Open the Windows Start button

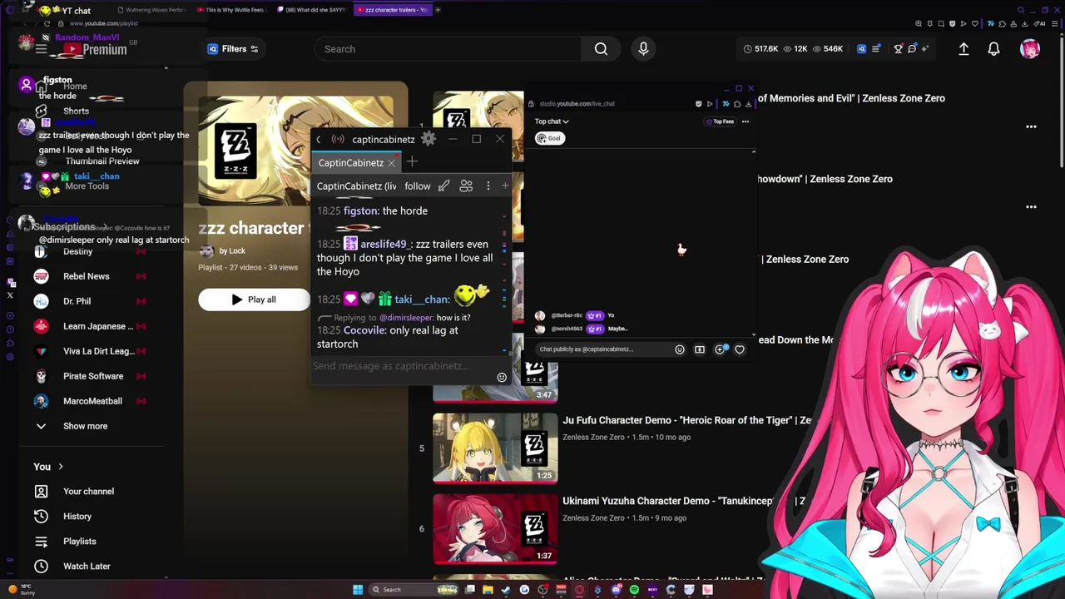(358, 590)
